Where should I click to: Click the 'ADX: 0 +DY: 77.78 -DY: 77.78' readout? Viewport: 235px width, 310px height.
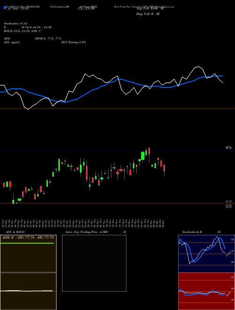28,238
